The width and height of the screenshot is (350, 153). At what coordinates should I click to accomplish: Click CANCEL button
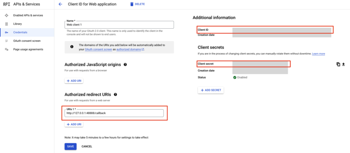click(87, 146)
